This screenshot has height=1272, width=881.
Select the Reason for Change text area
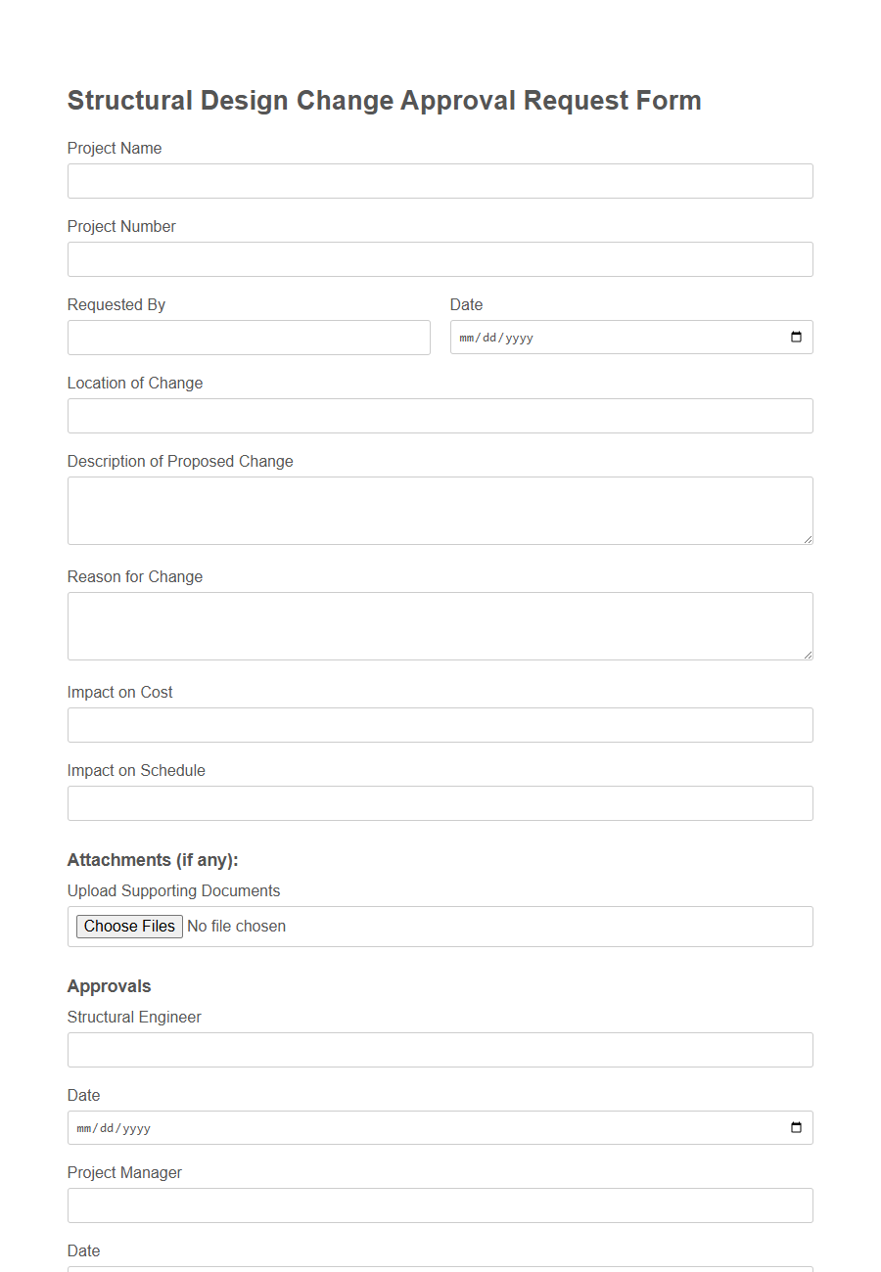pos(439,625)
